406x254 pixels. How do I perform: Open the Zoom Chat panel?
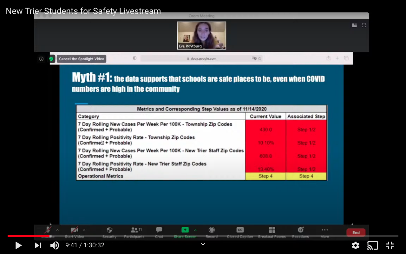click(159, 231)
